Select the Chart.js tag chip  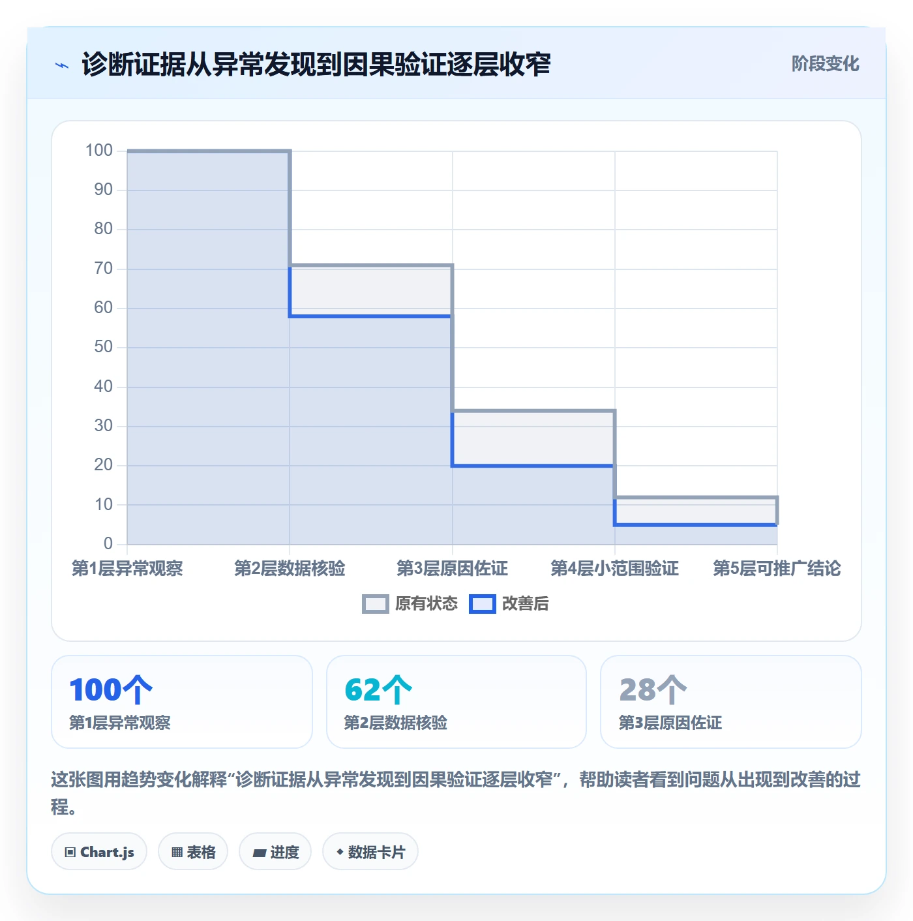[x=99, y=852]
